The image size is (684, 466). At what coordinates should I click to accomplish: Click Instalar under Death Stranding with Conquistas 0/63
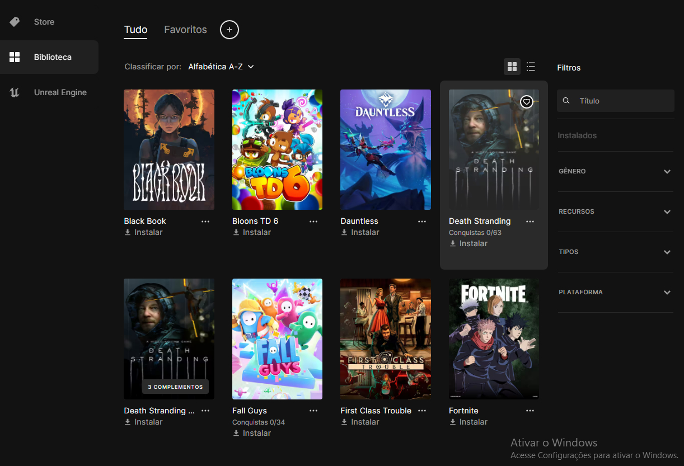click(469, 243)
